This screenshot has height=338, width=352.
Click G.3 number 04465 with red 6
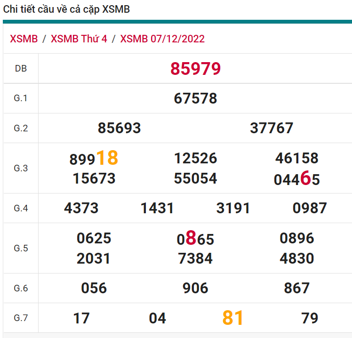[x=296, y=179]
